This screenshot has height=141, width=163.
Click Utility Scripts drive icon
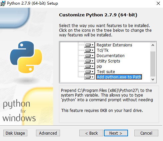click(x=89, y=61)
